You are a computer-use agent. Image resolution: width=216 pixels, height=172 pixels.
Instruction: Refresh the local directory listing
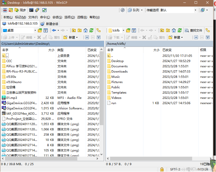(x=91, y=30)
